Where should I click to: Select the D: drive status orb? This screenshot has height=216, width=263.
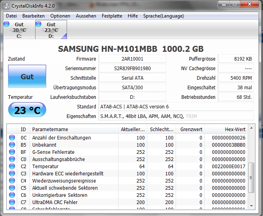click(38, 24)
